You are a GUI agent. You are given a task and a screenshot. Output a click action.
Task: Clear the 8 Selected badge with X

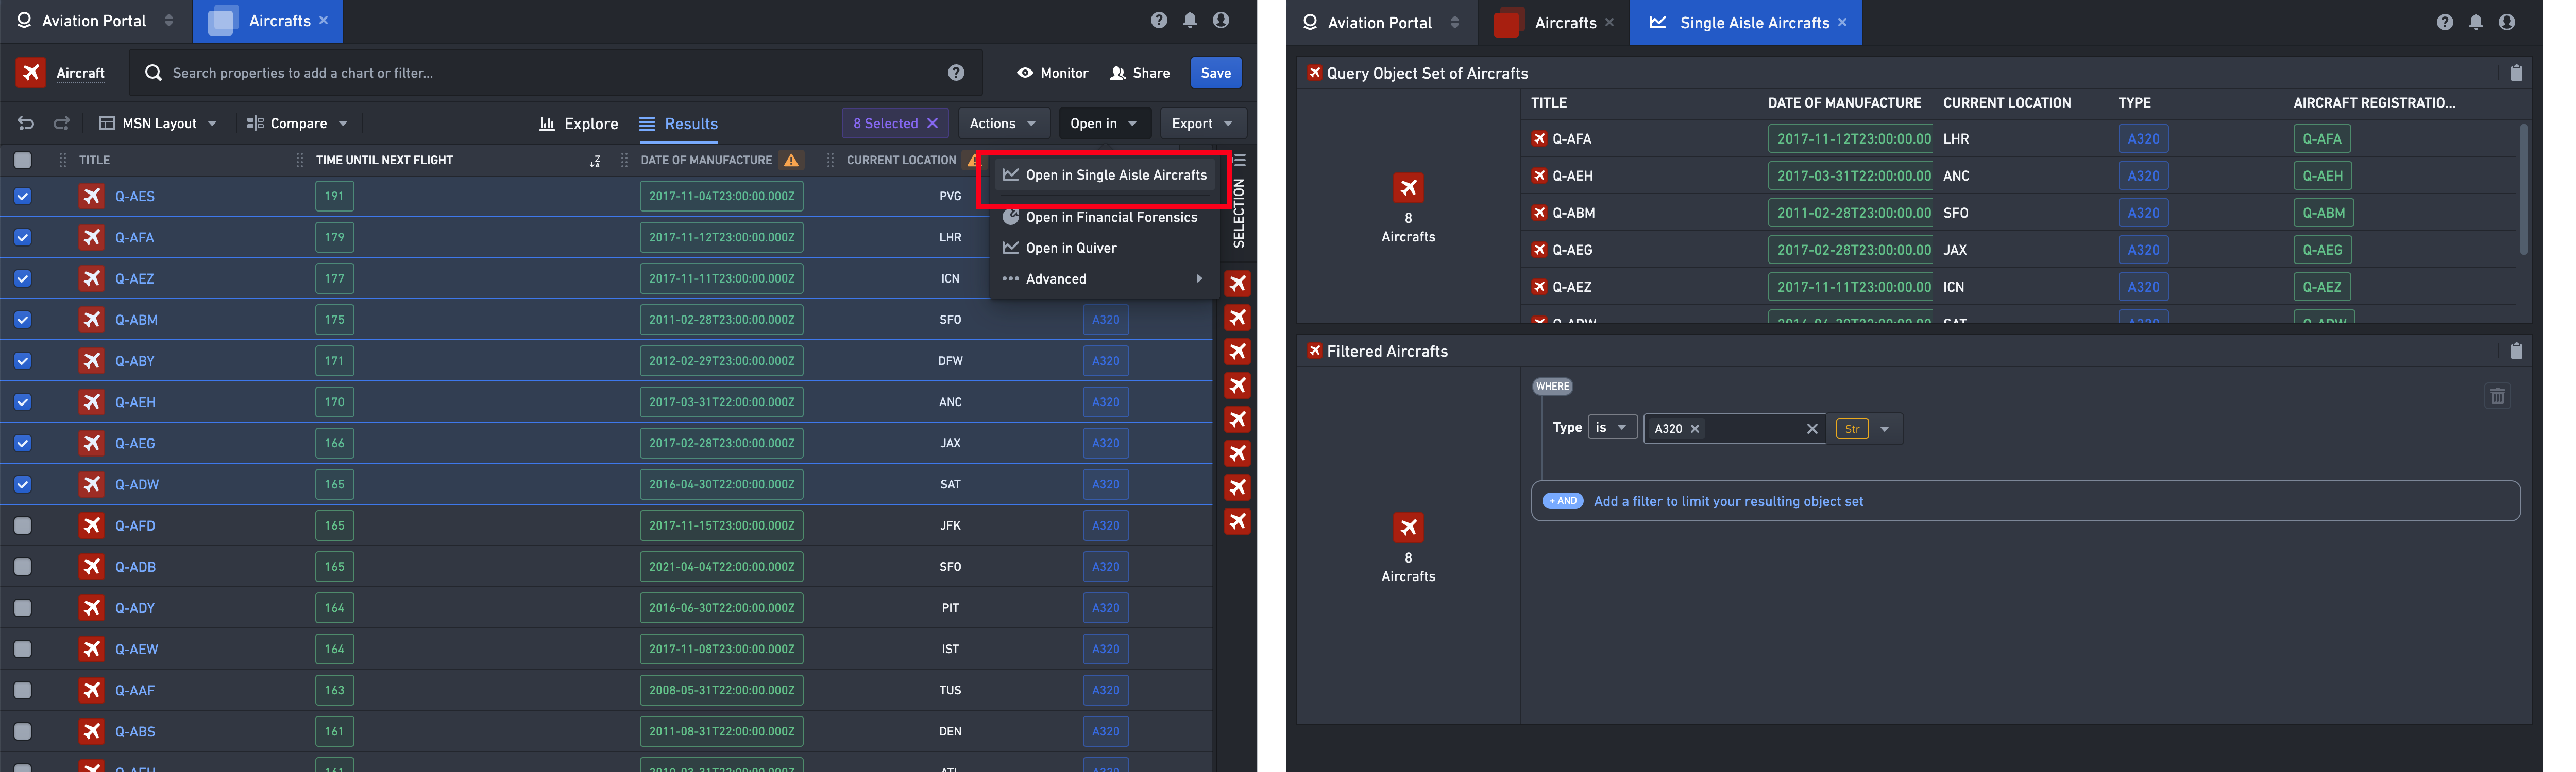[x=932, y=123]
